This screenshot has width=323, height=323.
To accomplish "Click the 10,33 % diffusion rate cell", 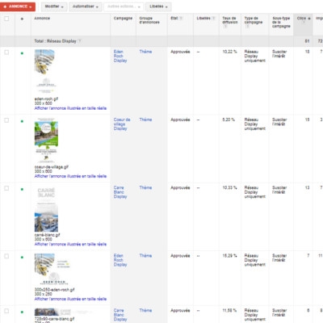I will pos(229,188).
